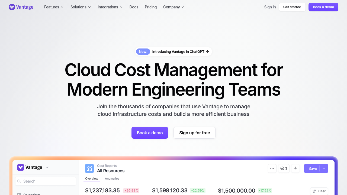Expand the Integrations dropdown menu
This screenshot has height=195, width=347.
110,7
